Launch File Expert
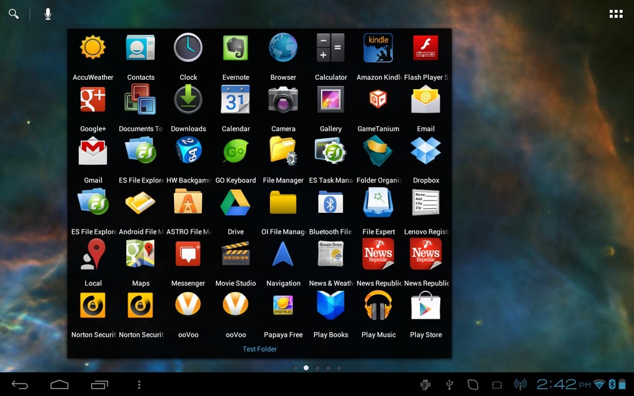The height and width of the screenshot is (396, 634). point(378,202)
